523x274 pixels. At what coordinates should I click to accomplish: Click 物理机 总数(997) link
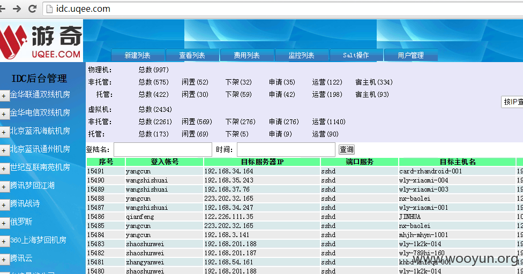click(154, 70)
